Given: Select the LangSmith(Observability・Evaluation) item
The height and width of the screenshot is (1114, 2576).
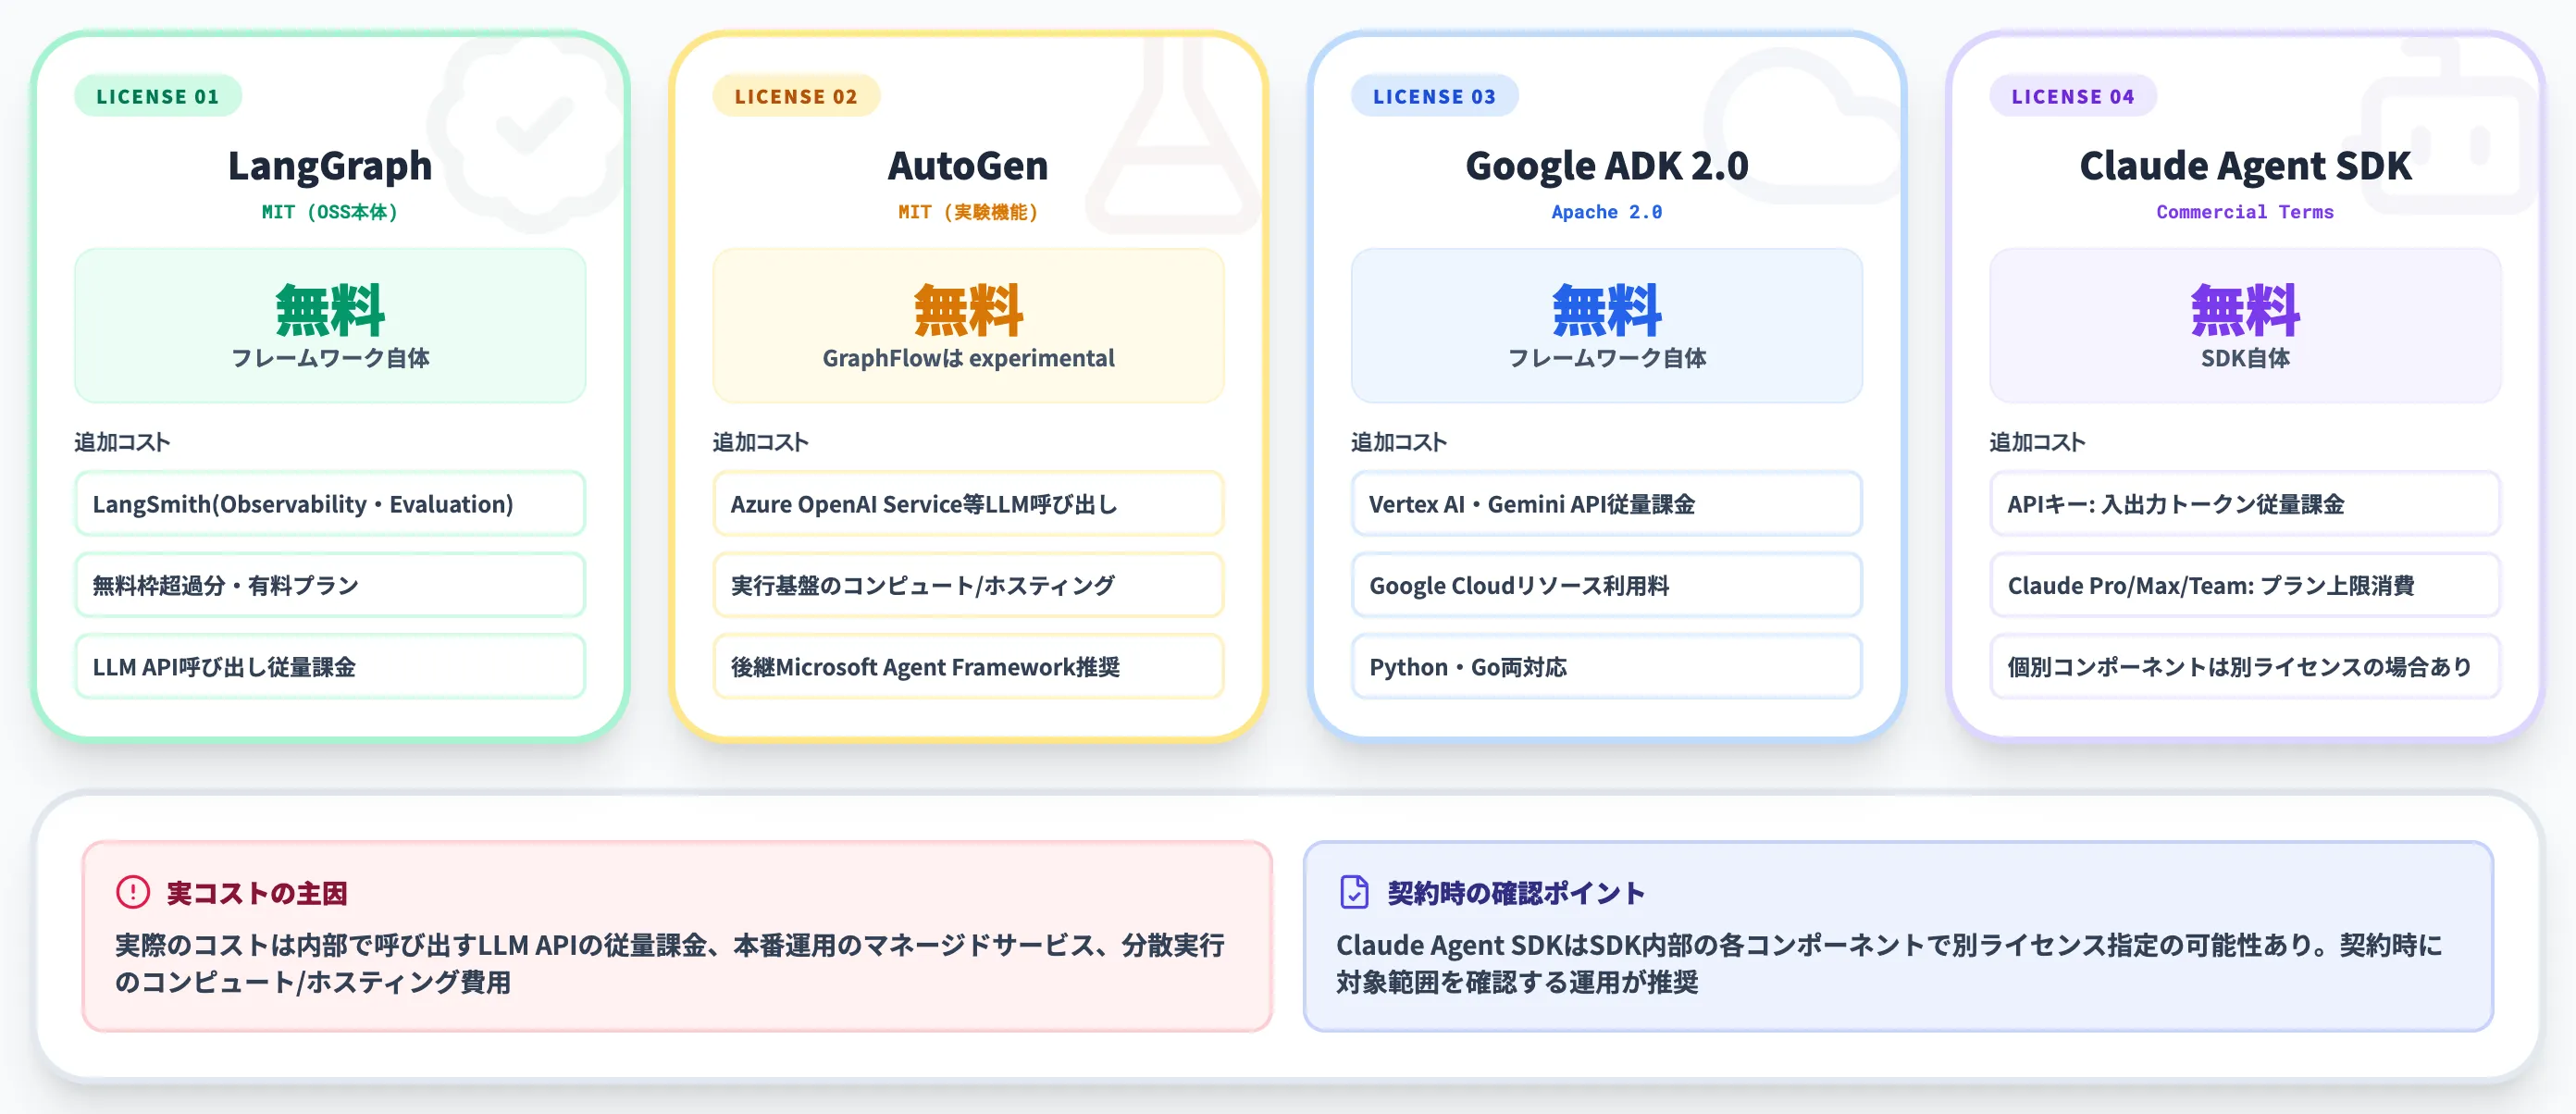Looking at the screenshot, I should pyautogui.click(x=330, y=504).
